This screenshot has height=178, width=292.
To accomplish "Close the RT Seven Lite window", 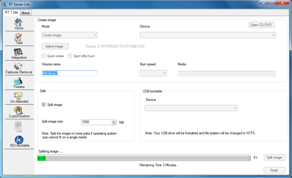I will click(x=282, y=3).
